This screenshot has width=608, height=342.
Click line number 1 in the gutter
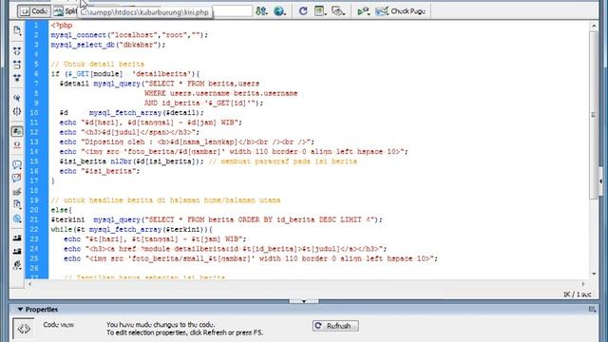coord(36,26)
